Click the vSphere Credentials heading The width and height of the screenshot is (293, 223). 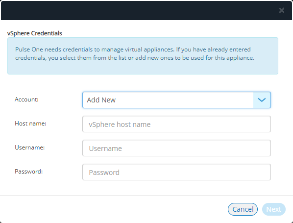click(x=35, y=33)
